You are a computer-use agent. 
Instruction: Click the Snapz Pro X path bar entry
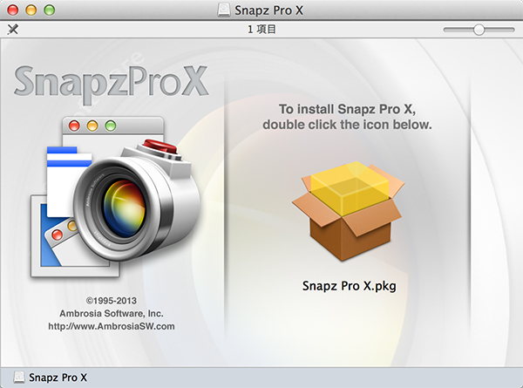pyautogui.click(x=51, y=378)
